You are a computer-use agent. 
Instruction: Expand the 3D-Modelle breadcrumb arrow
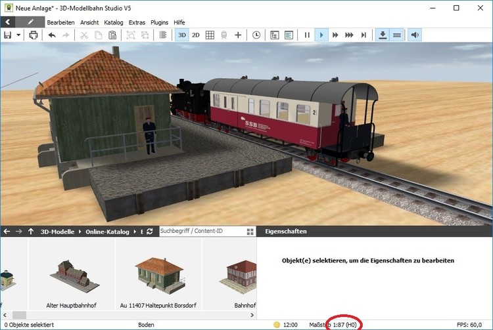[x=79, y=232]
